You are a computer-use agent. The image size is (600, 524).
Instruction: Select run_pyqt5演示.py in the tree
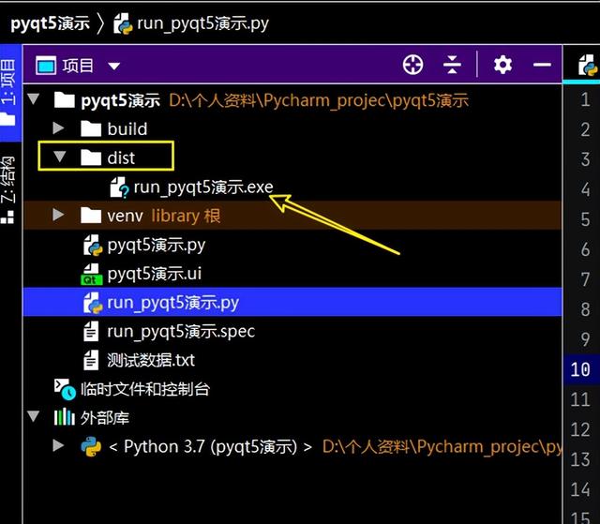click(x=292, y=302)
